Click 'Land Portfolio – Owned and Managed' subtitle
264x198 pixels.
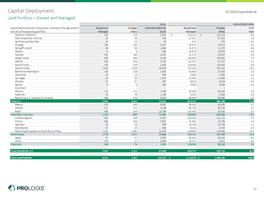point(42,18)
